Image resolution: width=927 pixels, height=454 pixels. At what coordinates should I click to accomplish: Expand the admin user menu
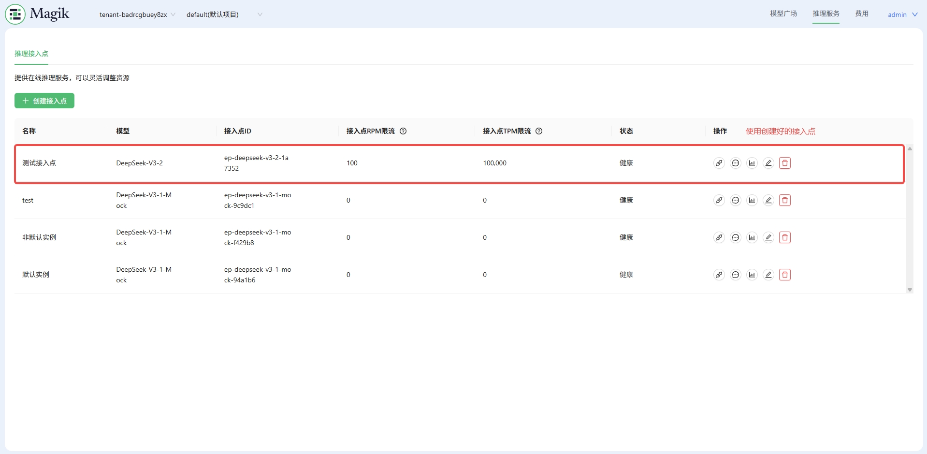point(902,15)
